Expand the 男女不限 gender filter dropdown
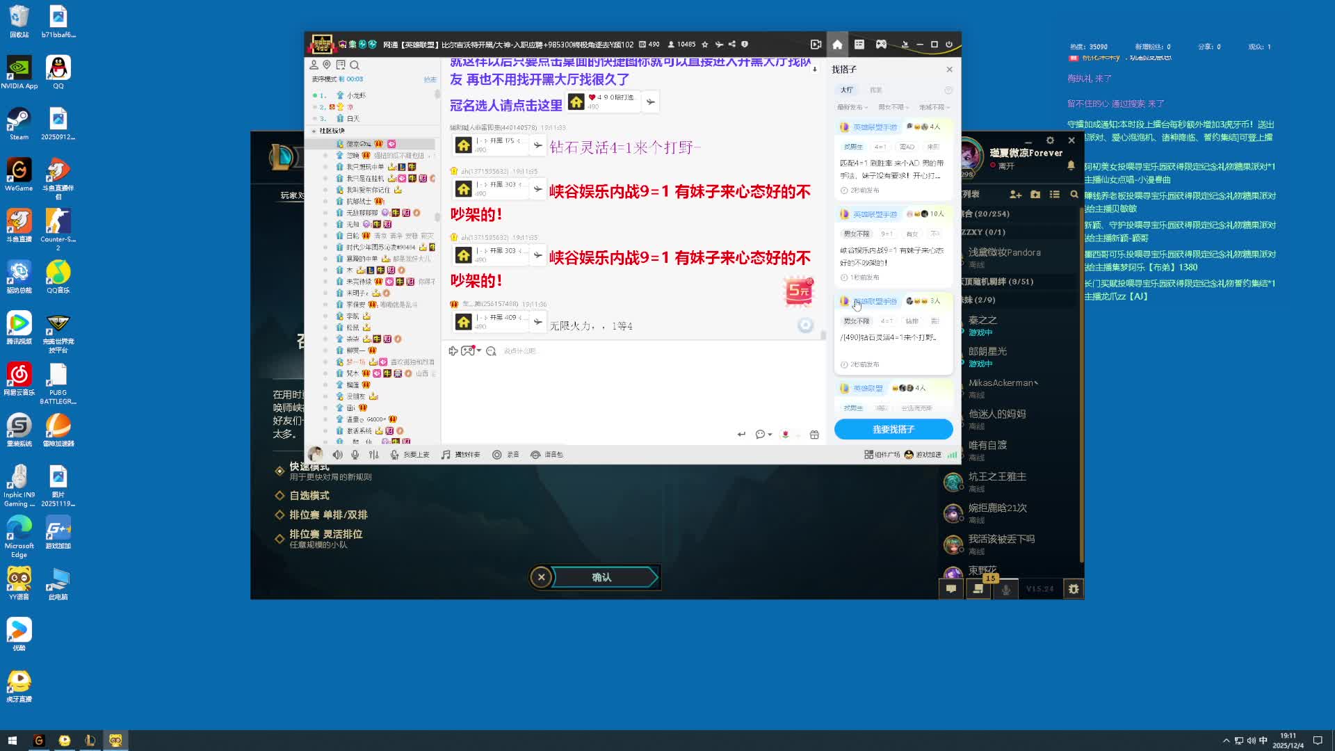Image resolution: width=1335 pixels, height=751 pixels. [x=893, y=108]
